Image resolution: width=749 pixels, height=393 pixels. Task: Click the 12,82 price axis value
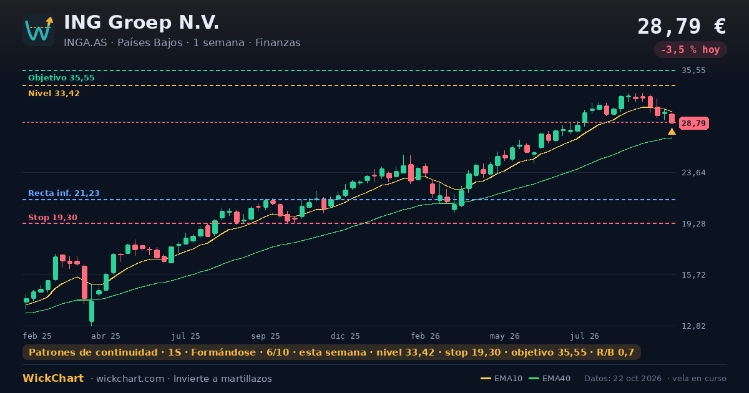pyautogui.click(x=693, y=326)
